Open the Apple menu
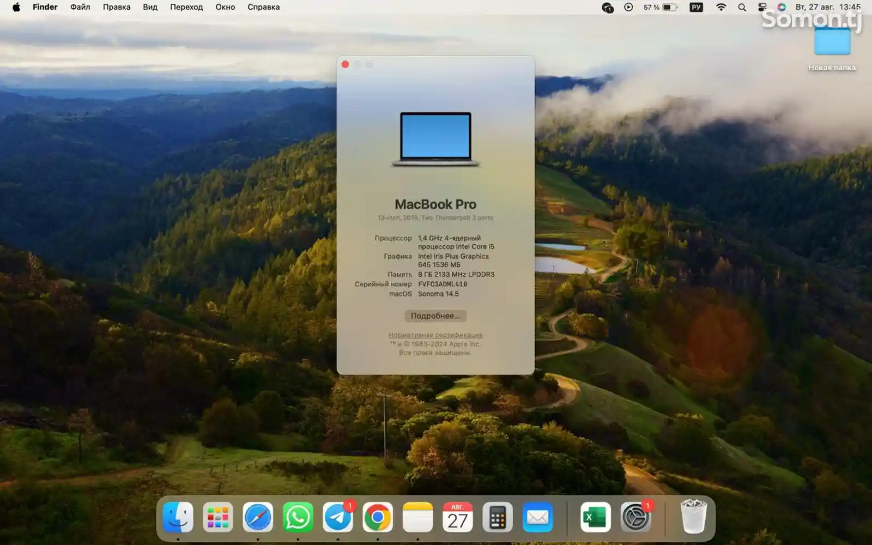The image size is (872, 545). (x=16, y=7)
